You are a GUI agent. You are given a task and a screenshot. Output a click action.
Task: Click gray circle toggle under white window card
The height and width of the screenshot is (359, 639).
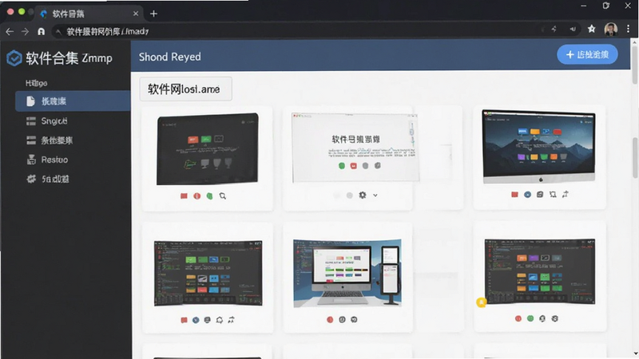coord(350,195)
